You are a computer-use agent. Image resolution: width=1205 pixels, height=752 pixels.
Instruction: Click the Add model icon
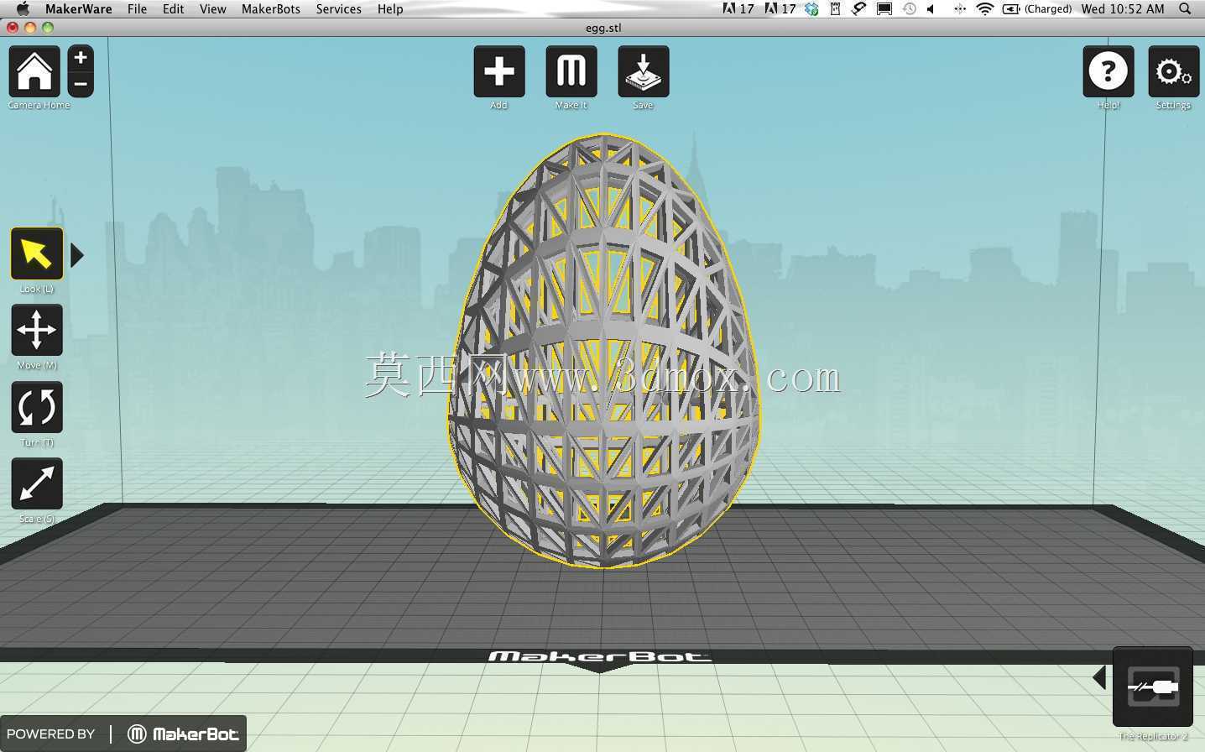pos(499,71)
